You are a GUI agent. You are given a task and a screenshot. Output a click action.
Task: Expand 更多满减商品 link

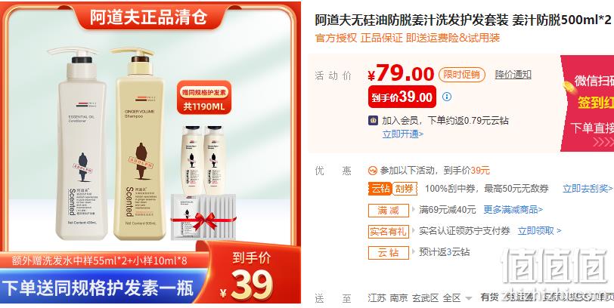pos(513,210)
